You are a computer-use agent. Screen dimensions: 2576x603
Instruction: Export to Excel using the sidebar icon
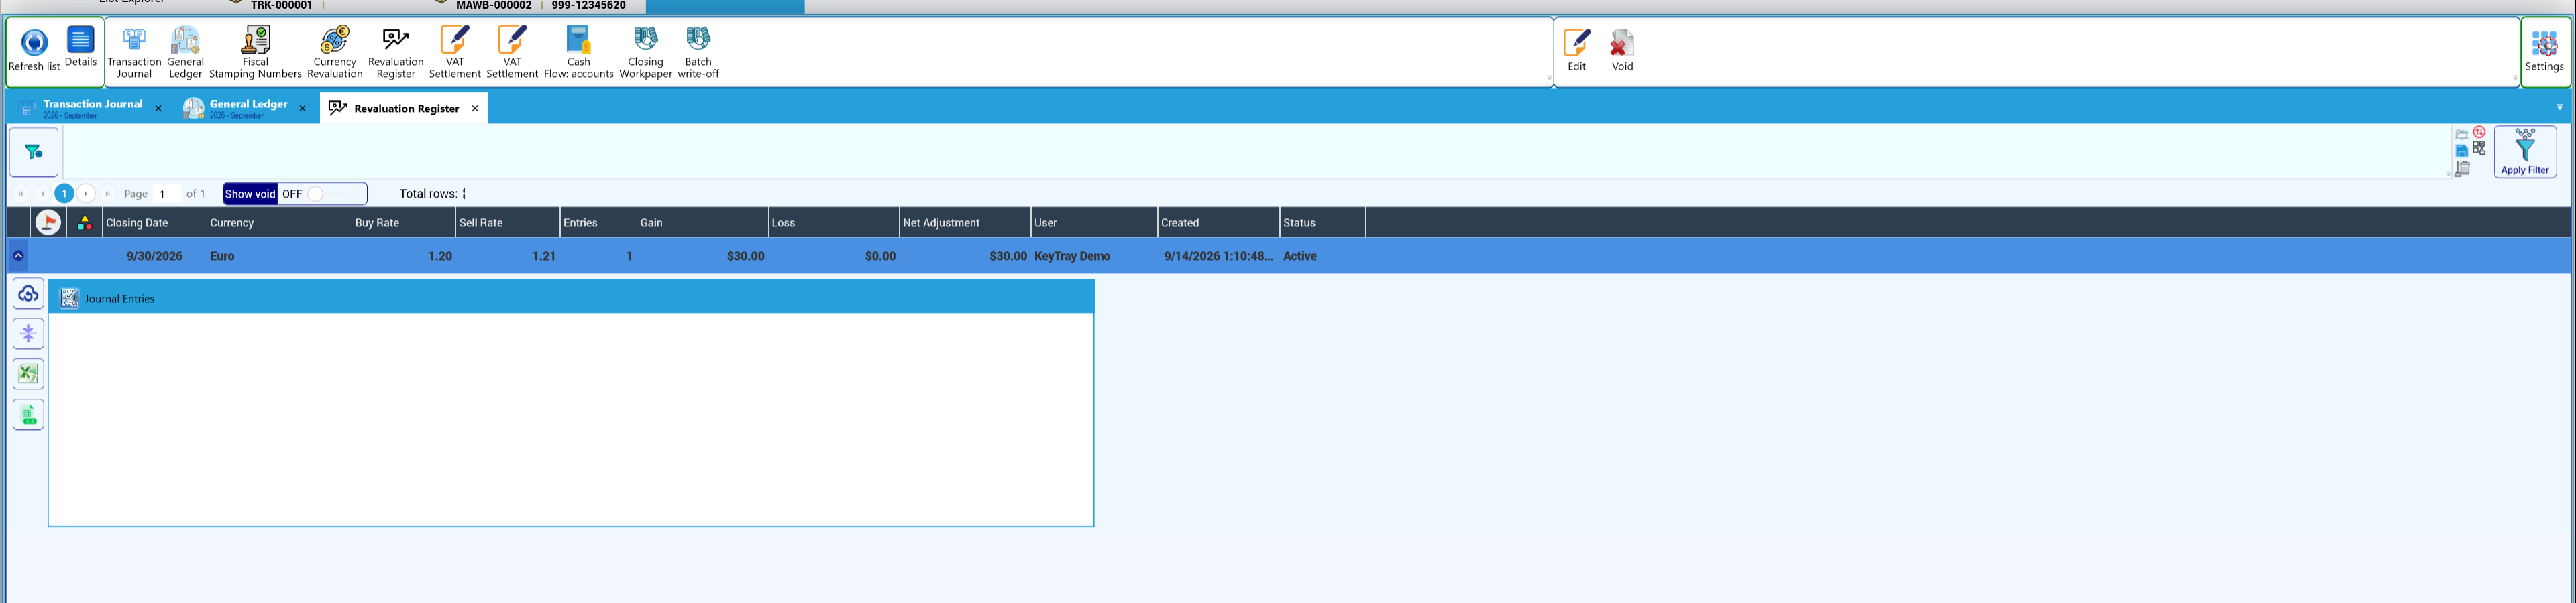[x=28, y=373]
